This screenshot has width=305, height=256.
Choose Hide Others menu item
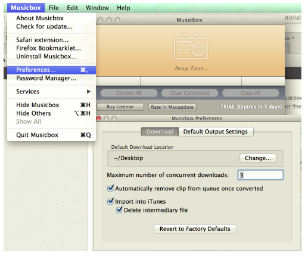[x=52, y=113]
